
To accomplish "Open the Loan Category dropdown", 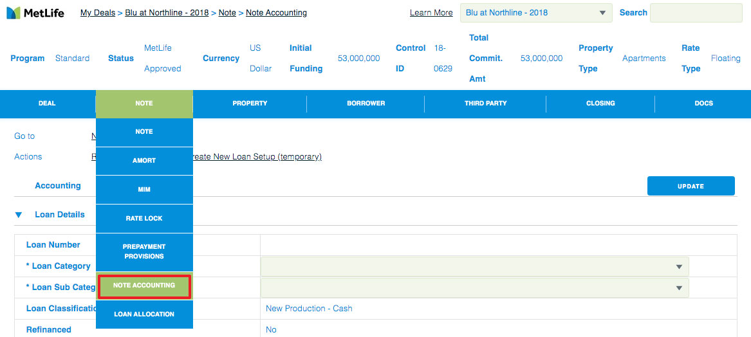I will [474, 267].
